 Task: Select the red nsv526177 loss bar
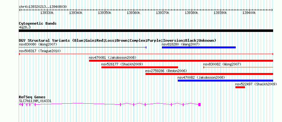pos(140,67)
